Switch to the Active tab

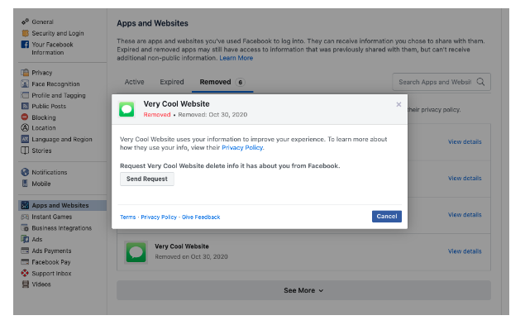(134, 82)
